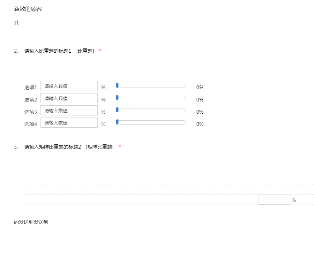Click the slider handle for 选项4
The width and height of the screenshot is (314, 279).
click(117, 122)
